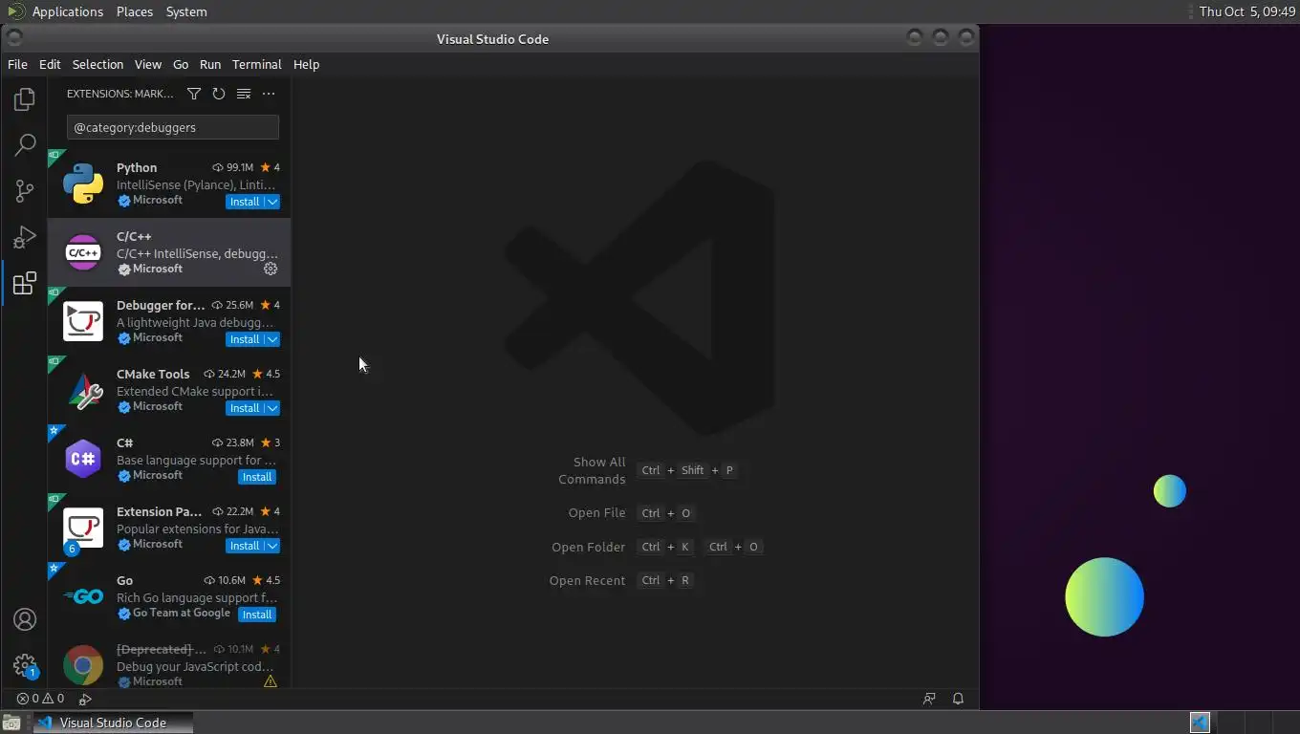
Task: Select the Extensions view icon
Action: tap(25, 283)
